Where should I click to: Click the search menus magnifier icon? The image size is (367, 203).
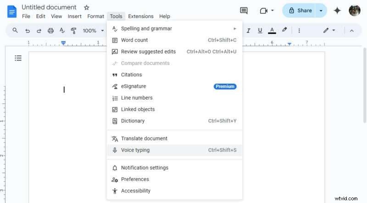(x=15, y=31)
